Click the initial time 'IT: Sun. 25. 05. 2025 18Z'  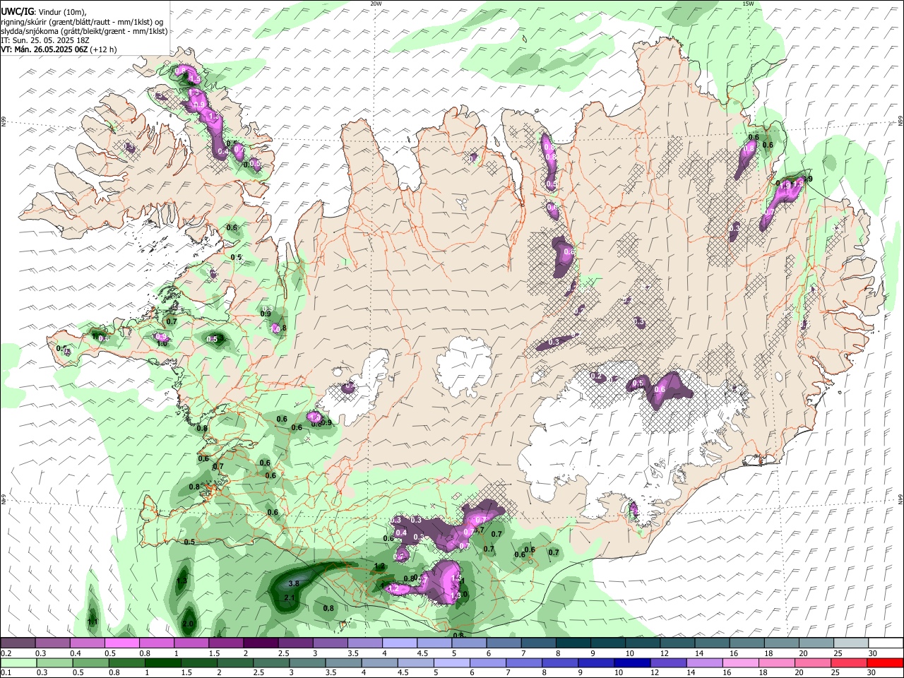click(x=44, y=40)
